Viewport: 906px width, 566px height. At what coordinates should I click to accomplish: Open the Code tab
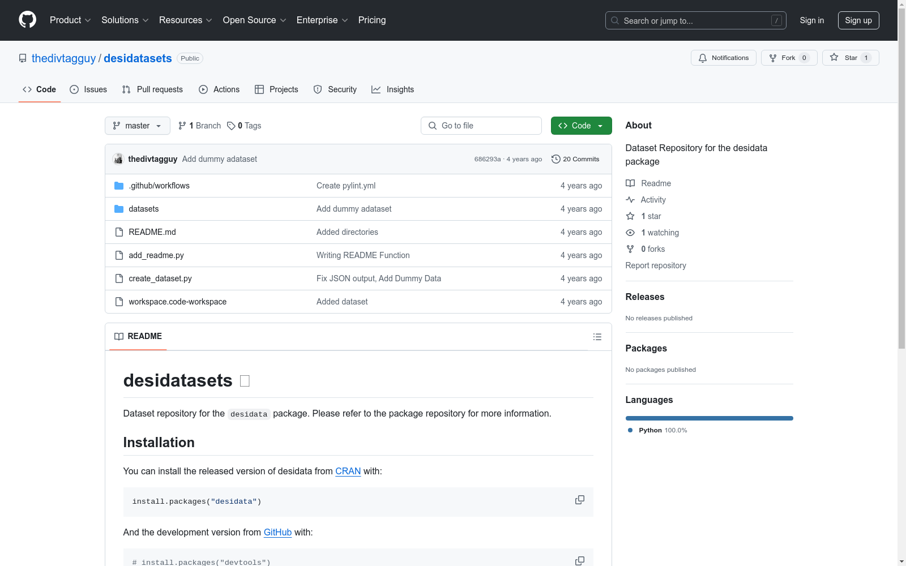pos(40,89)
